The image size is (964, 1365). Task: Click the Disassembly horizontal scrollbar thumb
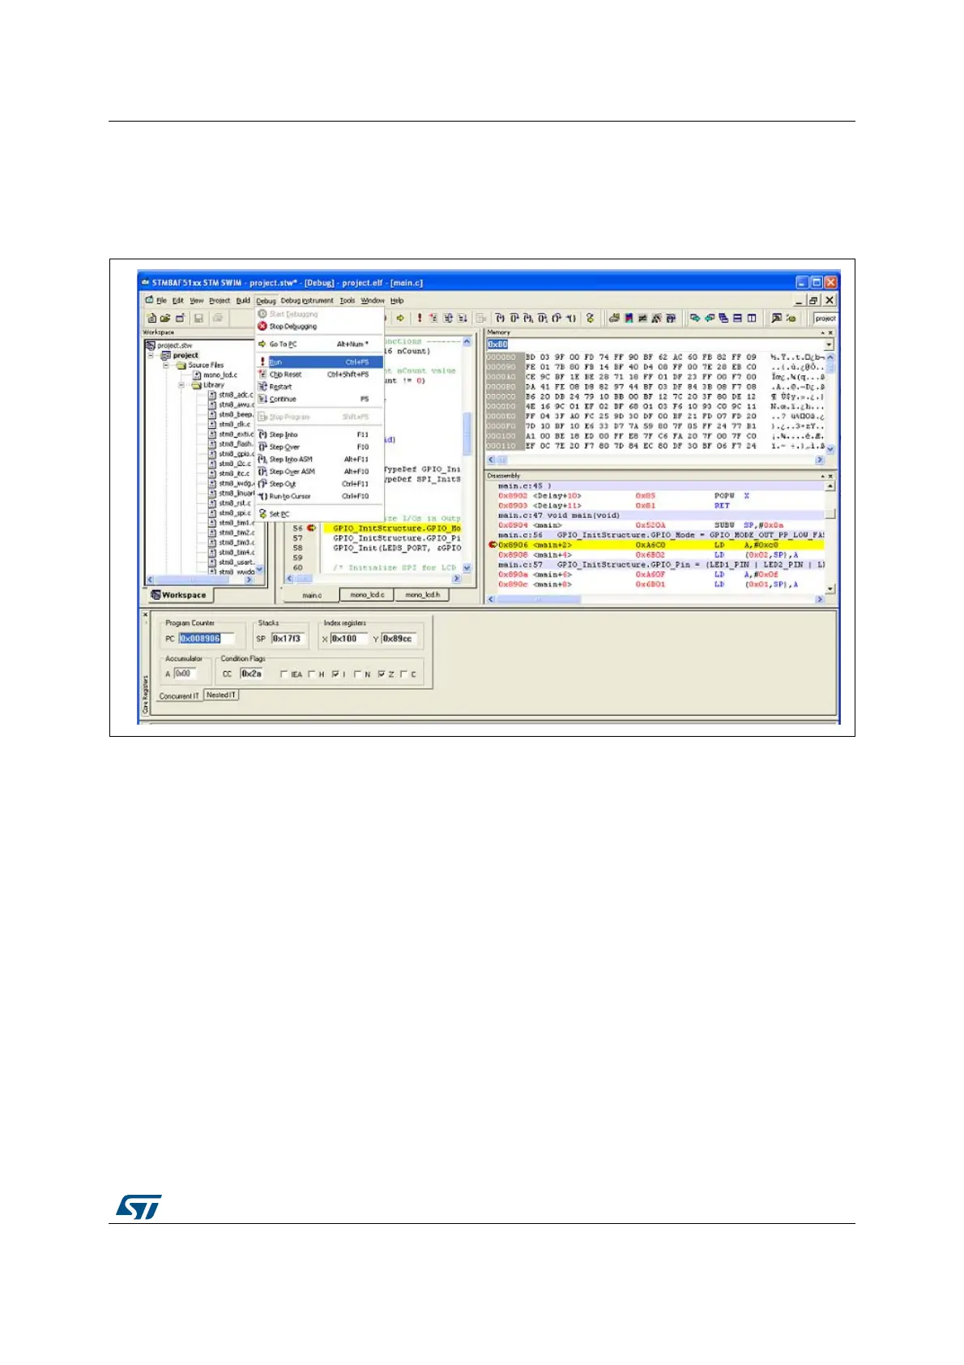pyautogui.click(x=538, y=600)
